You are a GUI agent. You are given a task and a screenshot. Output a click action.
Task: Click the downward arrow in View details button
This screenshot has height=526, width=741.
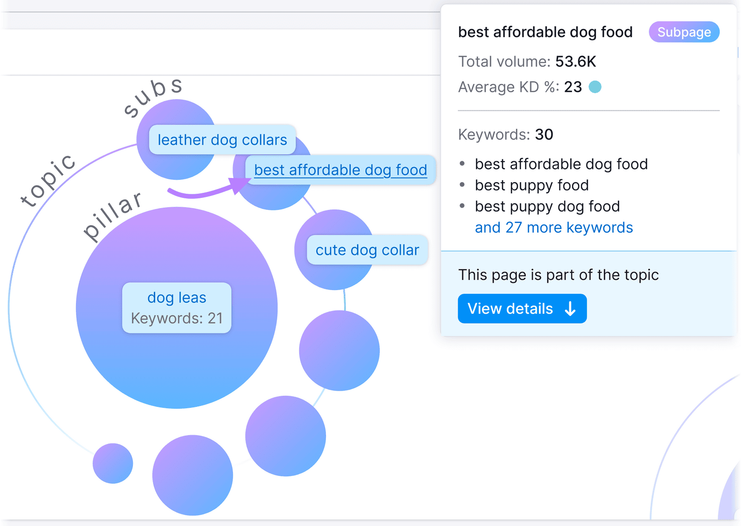tap(571, 308)
